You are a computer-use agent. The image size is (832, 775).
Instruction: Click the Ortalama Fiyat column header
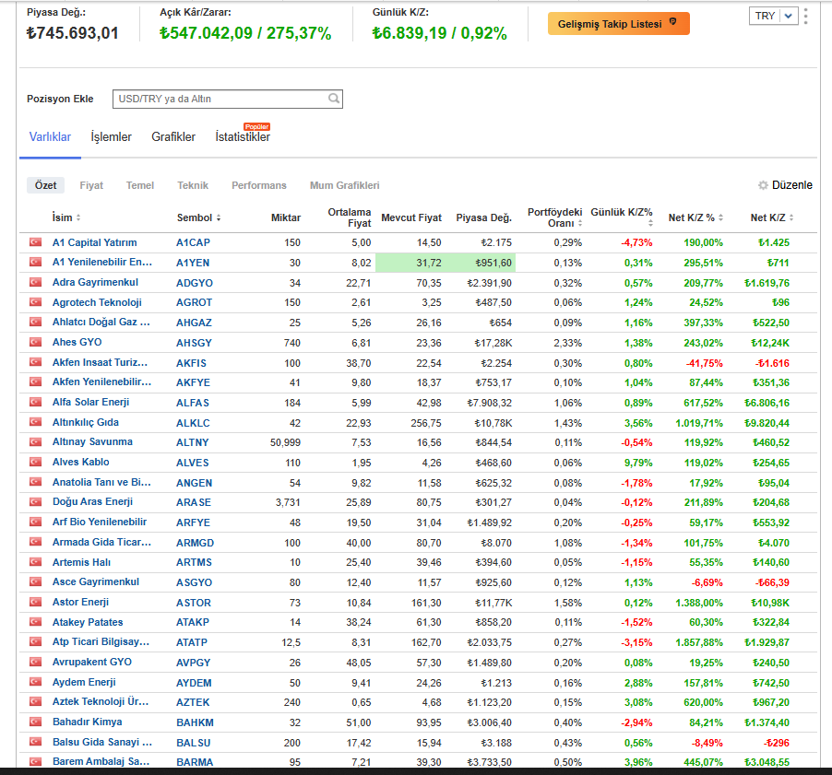[x=350, y=217]
